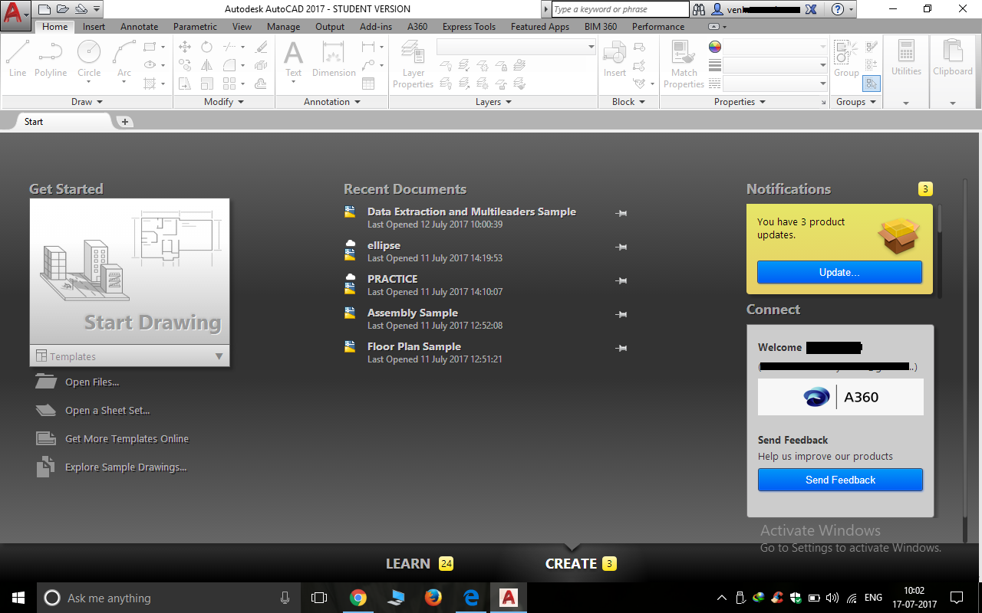Open the Express Tools tab
Viewport: 982px width, 613px height.
click(x=469, y=27)
